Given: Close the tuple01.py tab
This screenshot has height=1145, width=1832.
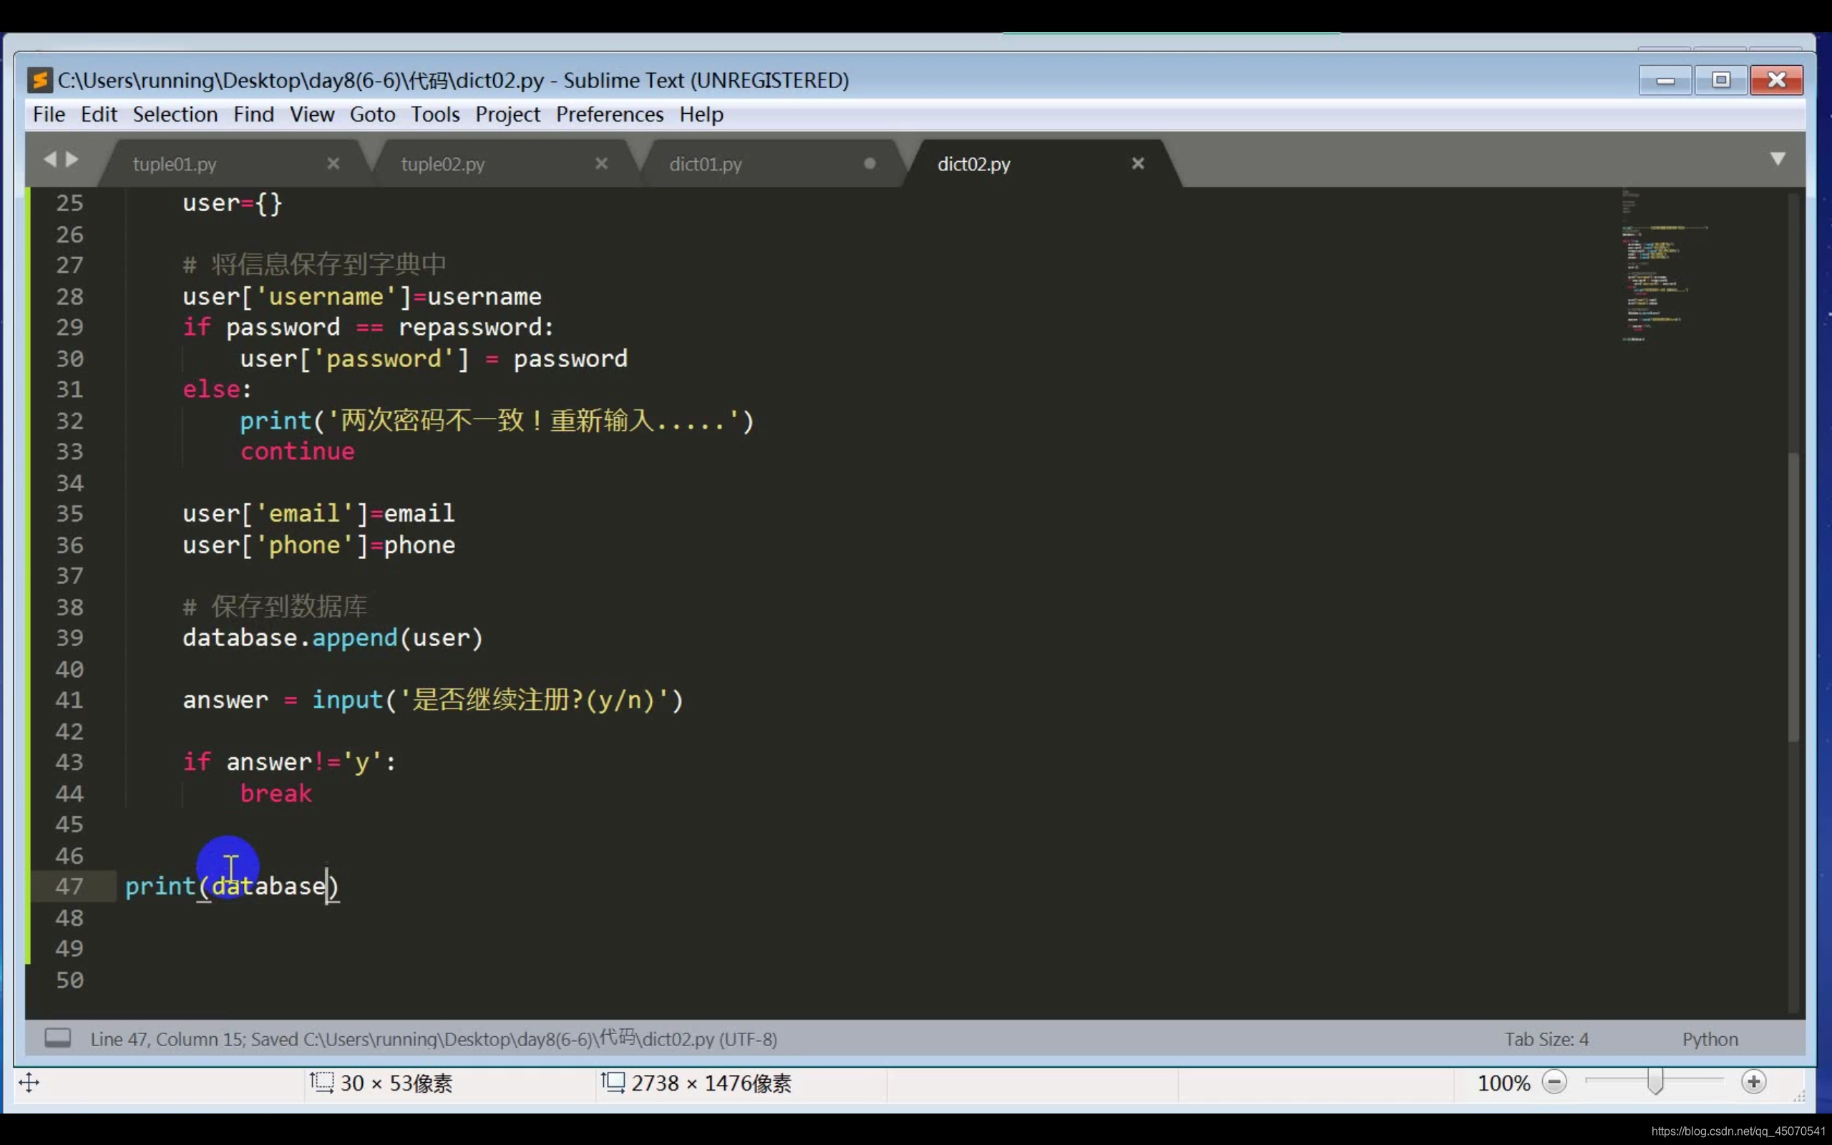Looking at the screenshot, I should (333, 164).
